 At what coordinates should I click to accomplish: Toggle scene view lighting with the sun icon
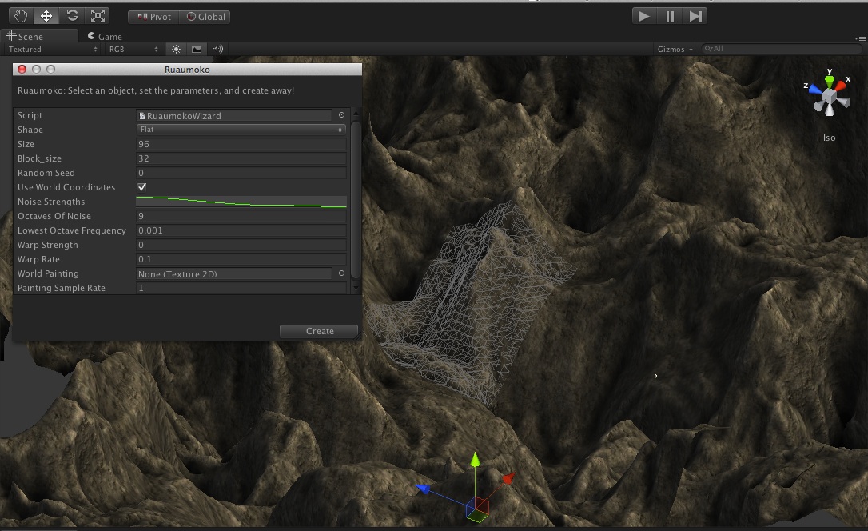coord(175,49)
